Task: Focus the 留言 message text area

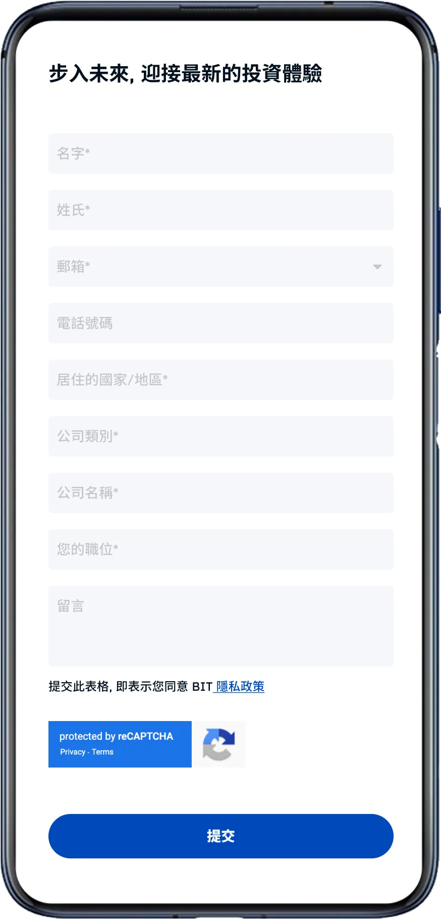Action: coord(221,626)
